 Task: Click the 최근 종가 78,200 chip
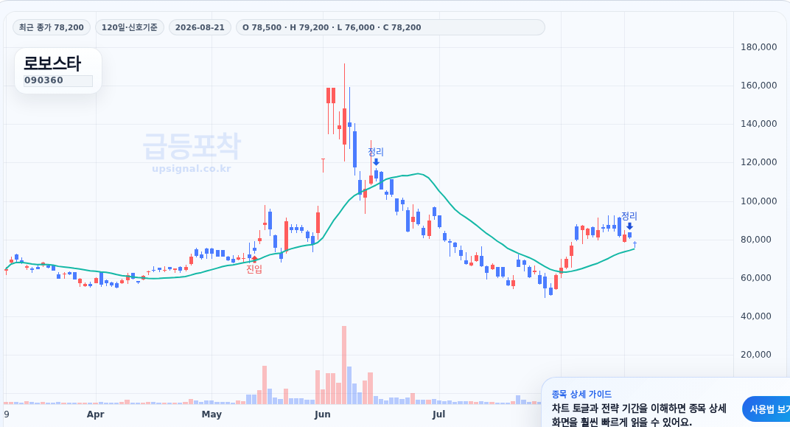point(52,27)
